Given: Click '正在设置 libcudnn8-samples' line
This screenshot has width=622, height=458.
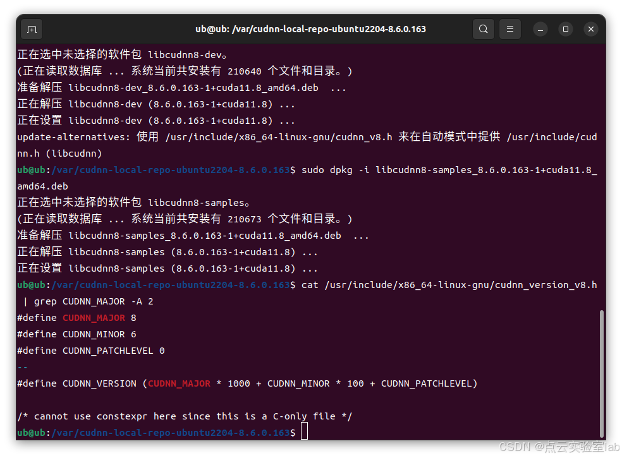Looking at the screenshot, I should [x=168, y=268].
